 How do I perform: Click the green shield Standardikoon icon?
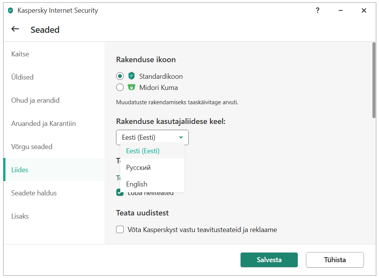(x=131, y=76)
